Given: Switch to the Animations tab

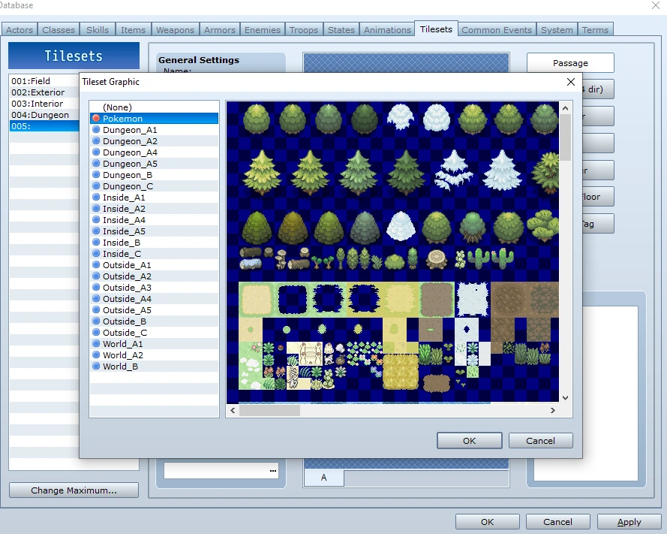Looking at the screenshot, I should click(x=387, y=30).
